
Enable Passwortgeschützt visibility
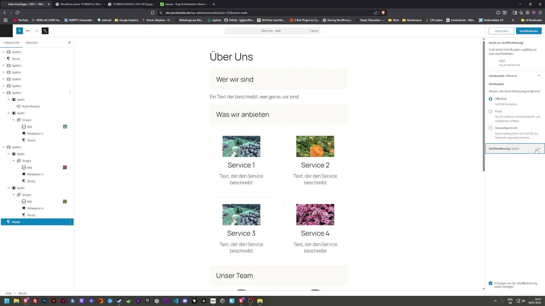(491, 128)
